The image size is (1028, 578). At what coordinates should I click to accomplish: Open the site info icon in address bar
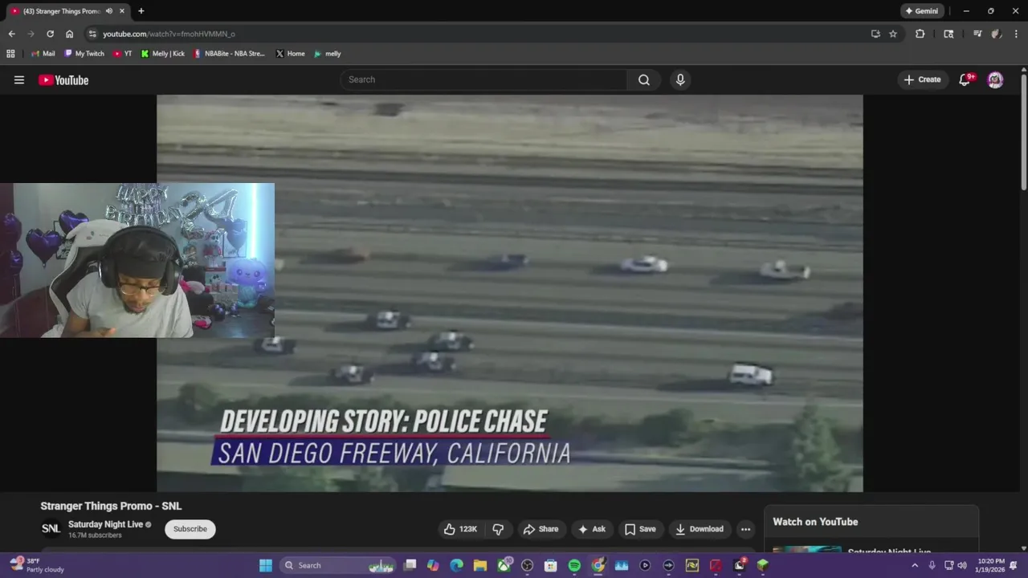92,34
